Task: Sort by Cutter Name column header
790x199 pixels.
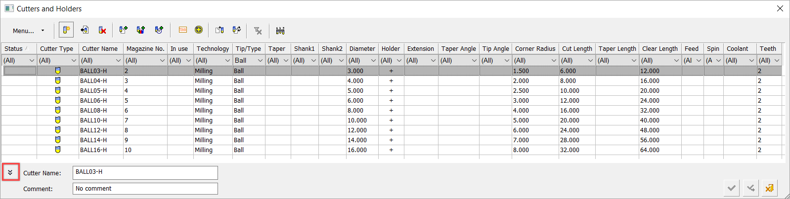Action: pos(101,48)
